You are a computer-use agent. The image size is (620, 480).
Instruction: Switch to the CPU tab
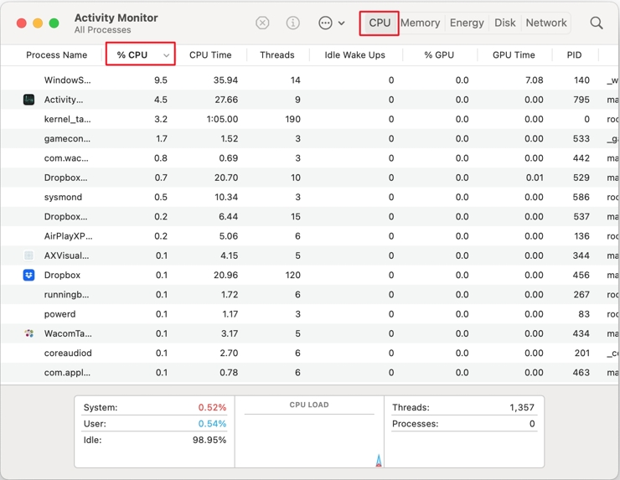[x=380, y=23]
